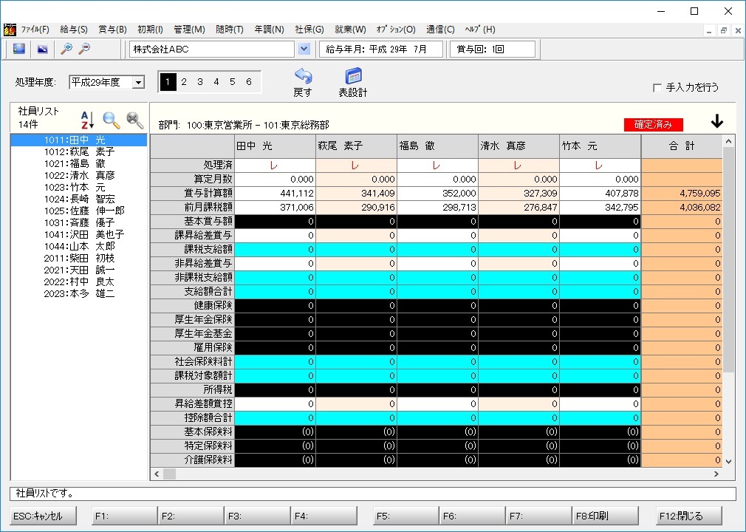Select employee 1031:斉藤 優子
Viewport: 746px width, 532px height.
tap(79, 222)
